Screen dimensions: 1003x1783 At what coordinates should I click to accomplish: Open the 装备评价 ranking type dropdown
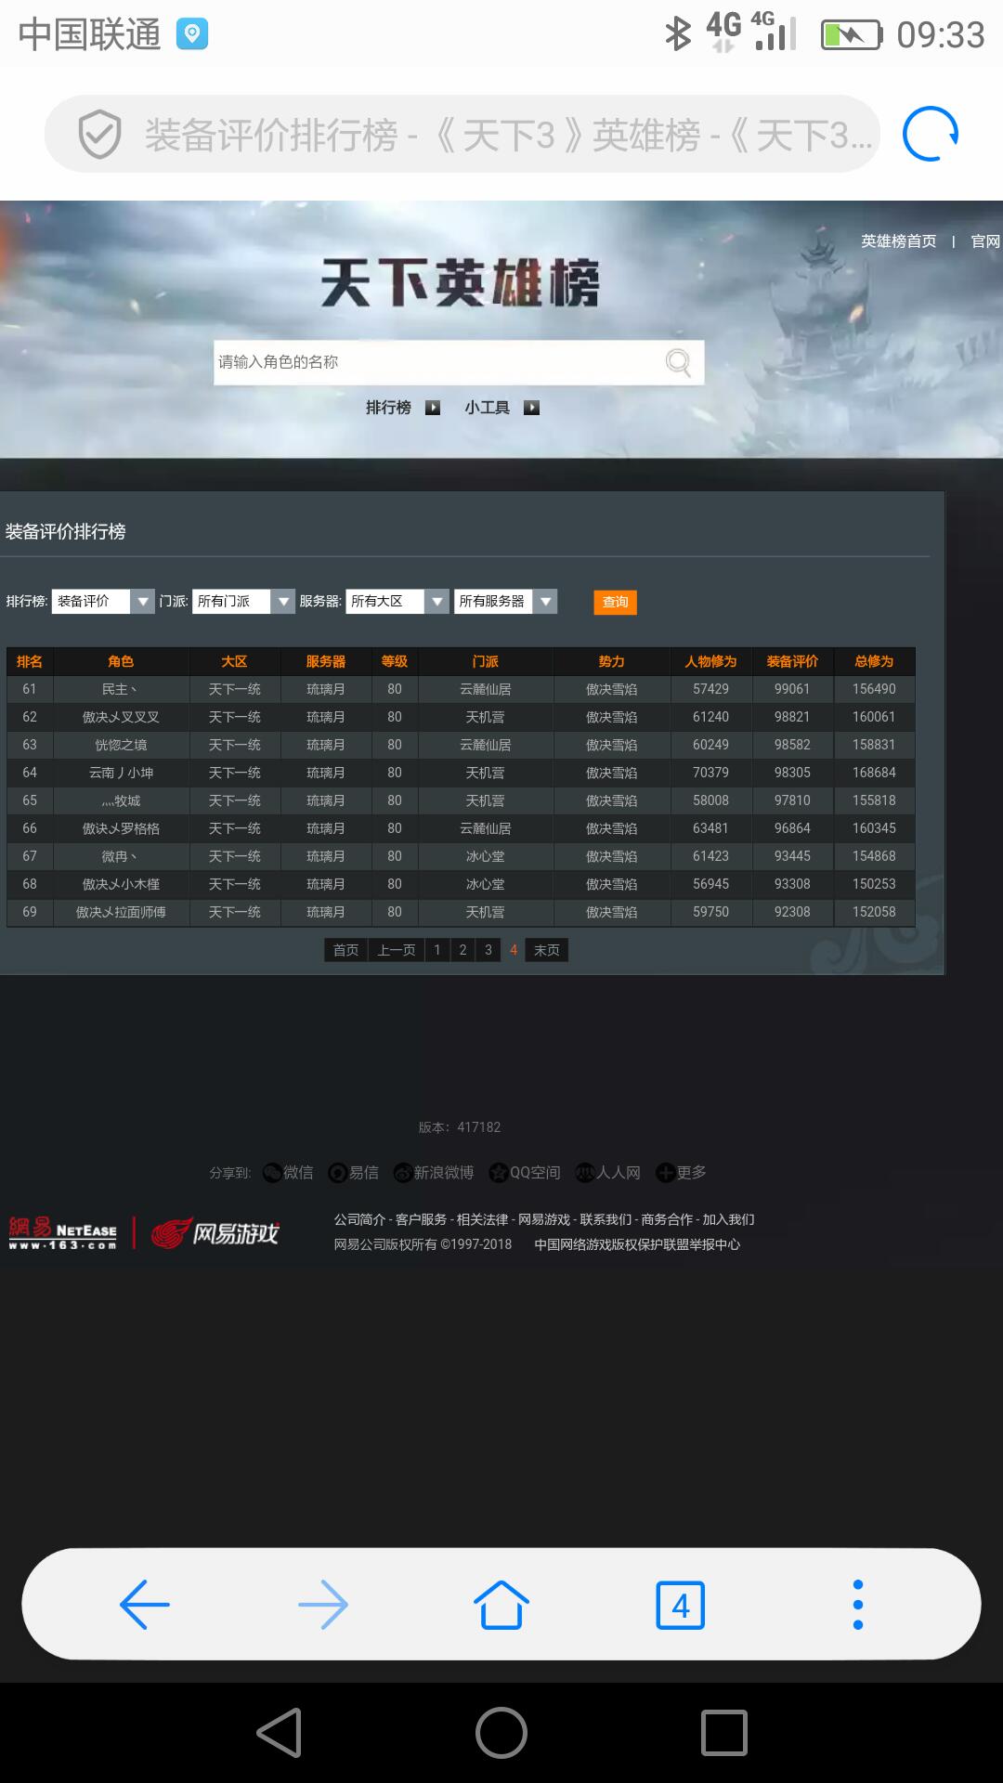102,602
